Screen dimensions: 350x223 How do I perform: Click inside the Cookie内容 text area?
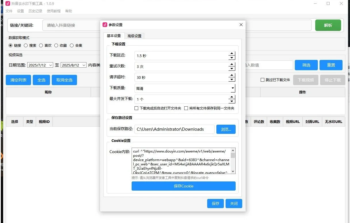coord(181,161)
